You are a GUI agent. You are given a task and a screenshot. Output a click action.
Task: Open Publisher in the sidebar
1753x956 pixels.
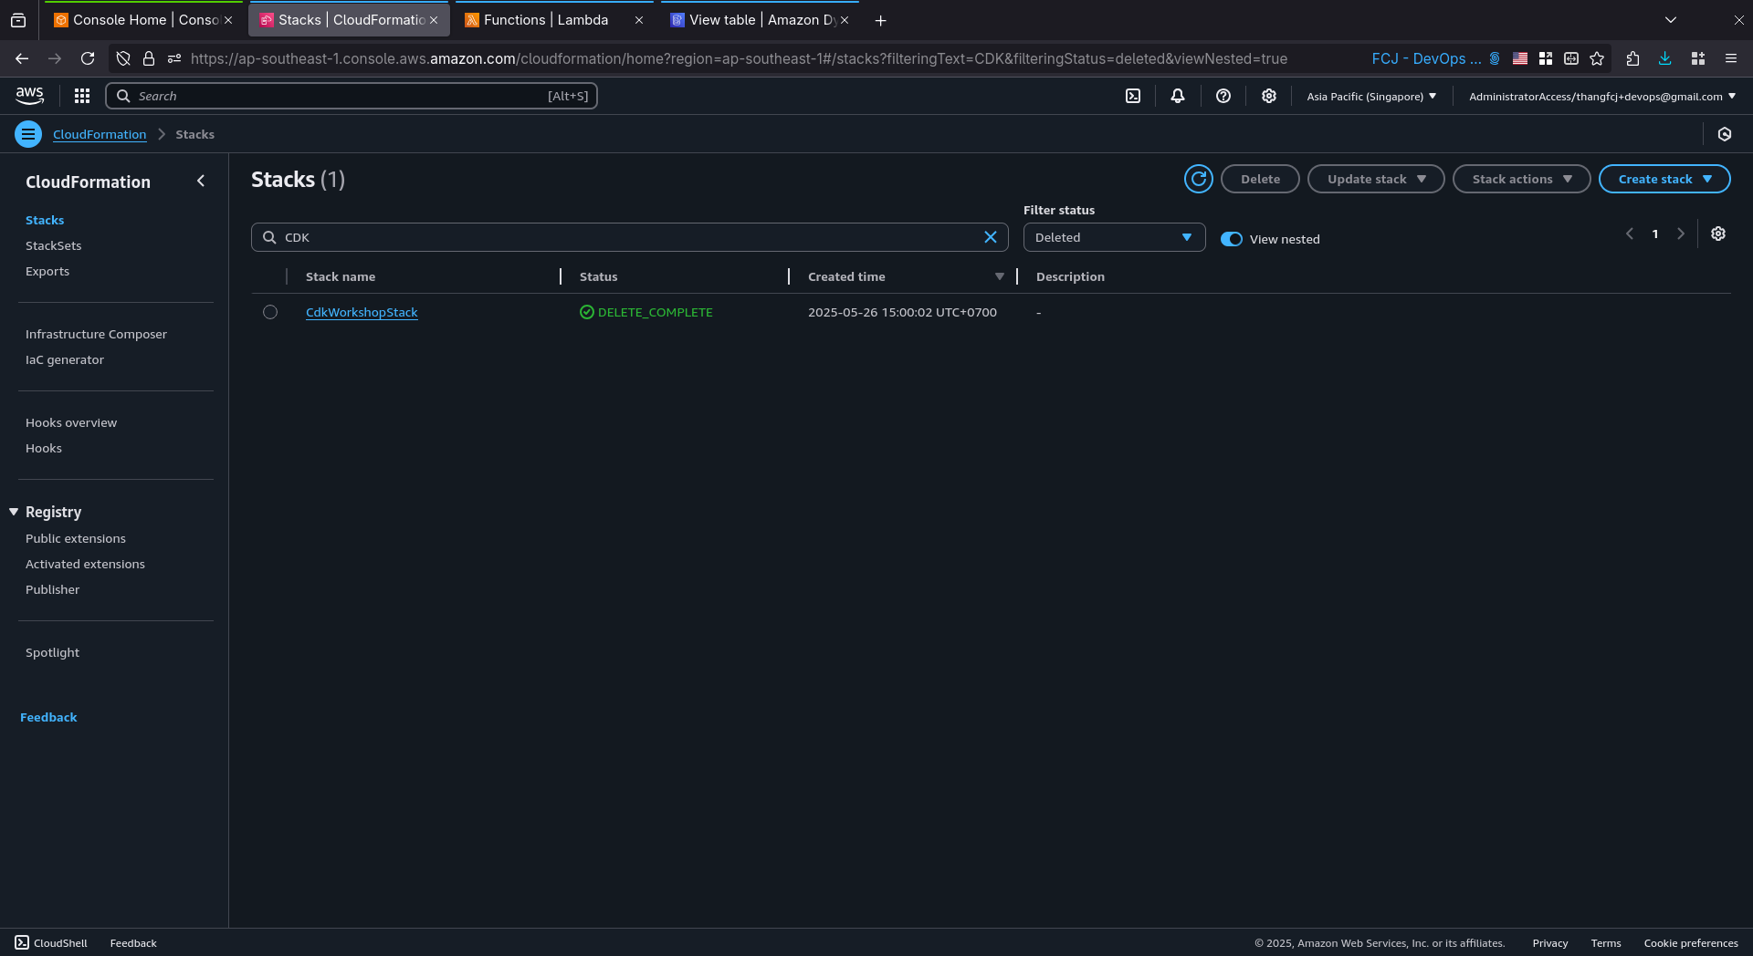[x=52, y=589]
